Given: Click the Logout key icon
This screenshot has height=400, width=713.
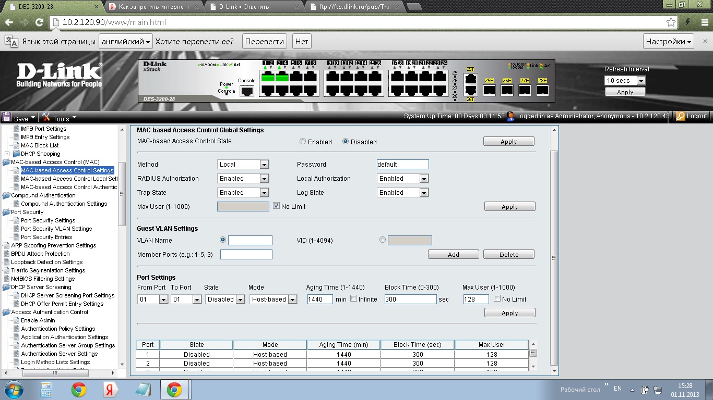Looking at the screenshot, I should [x=681, y=116].
